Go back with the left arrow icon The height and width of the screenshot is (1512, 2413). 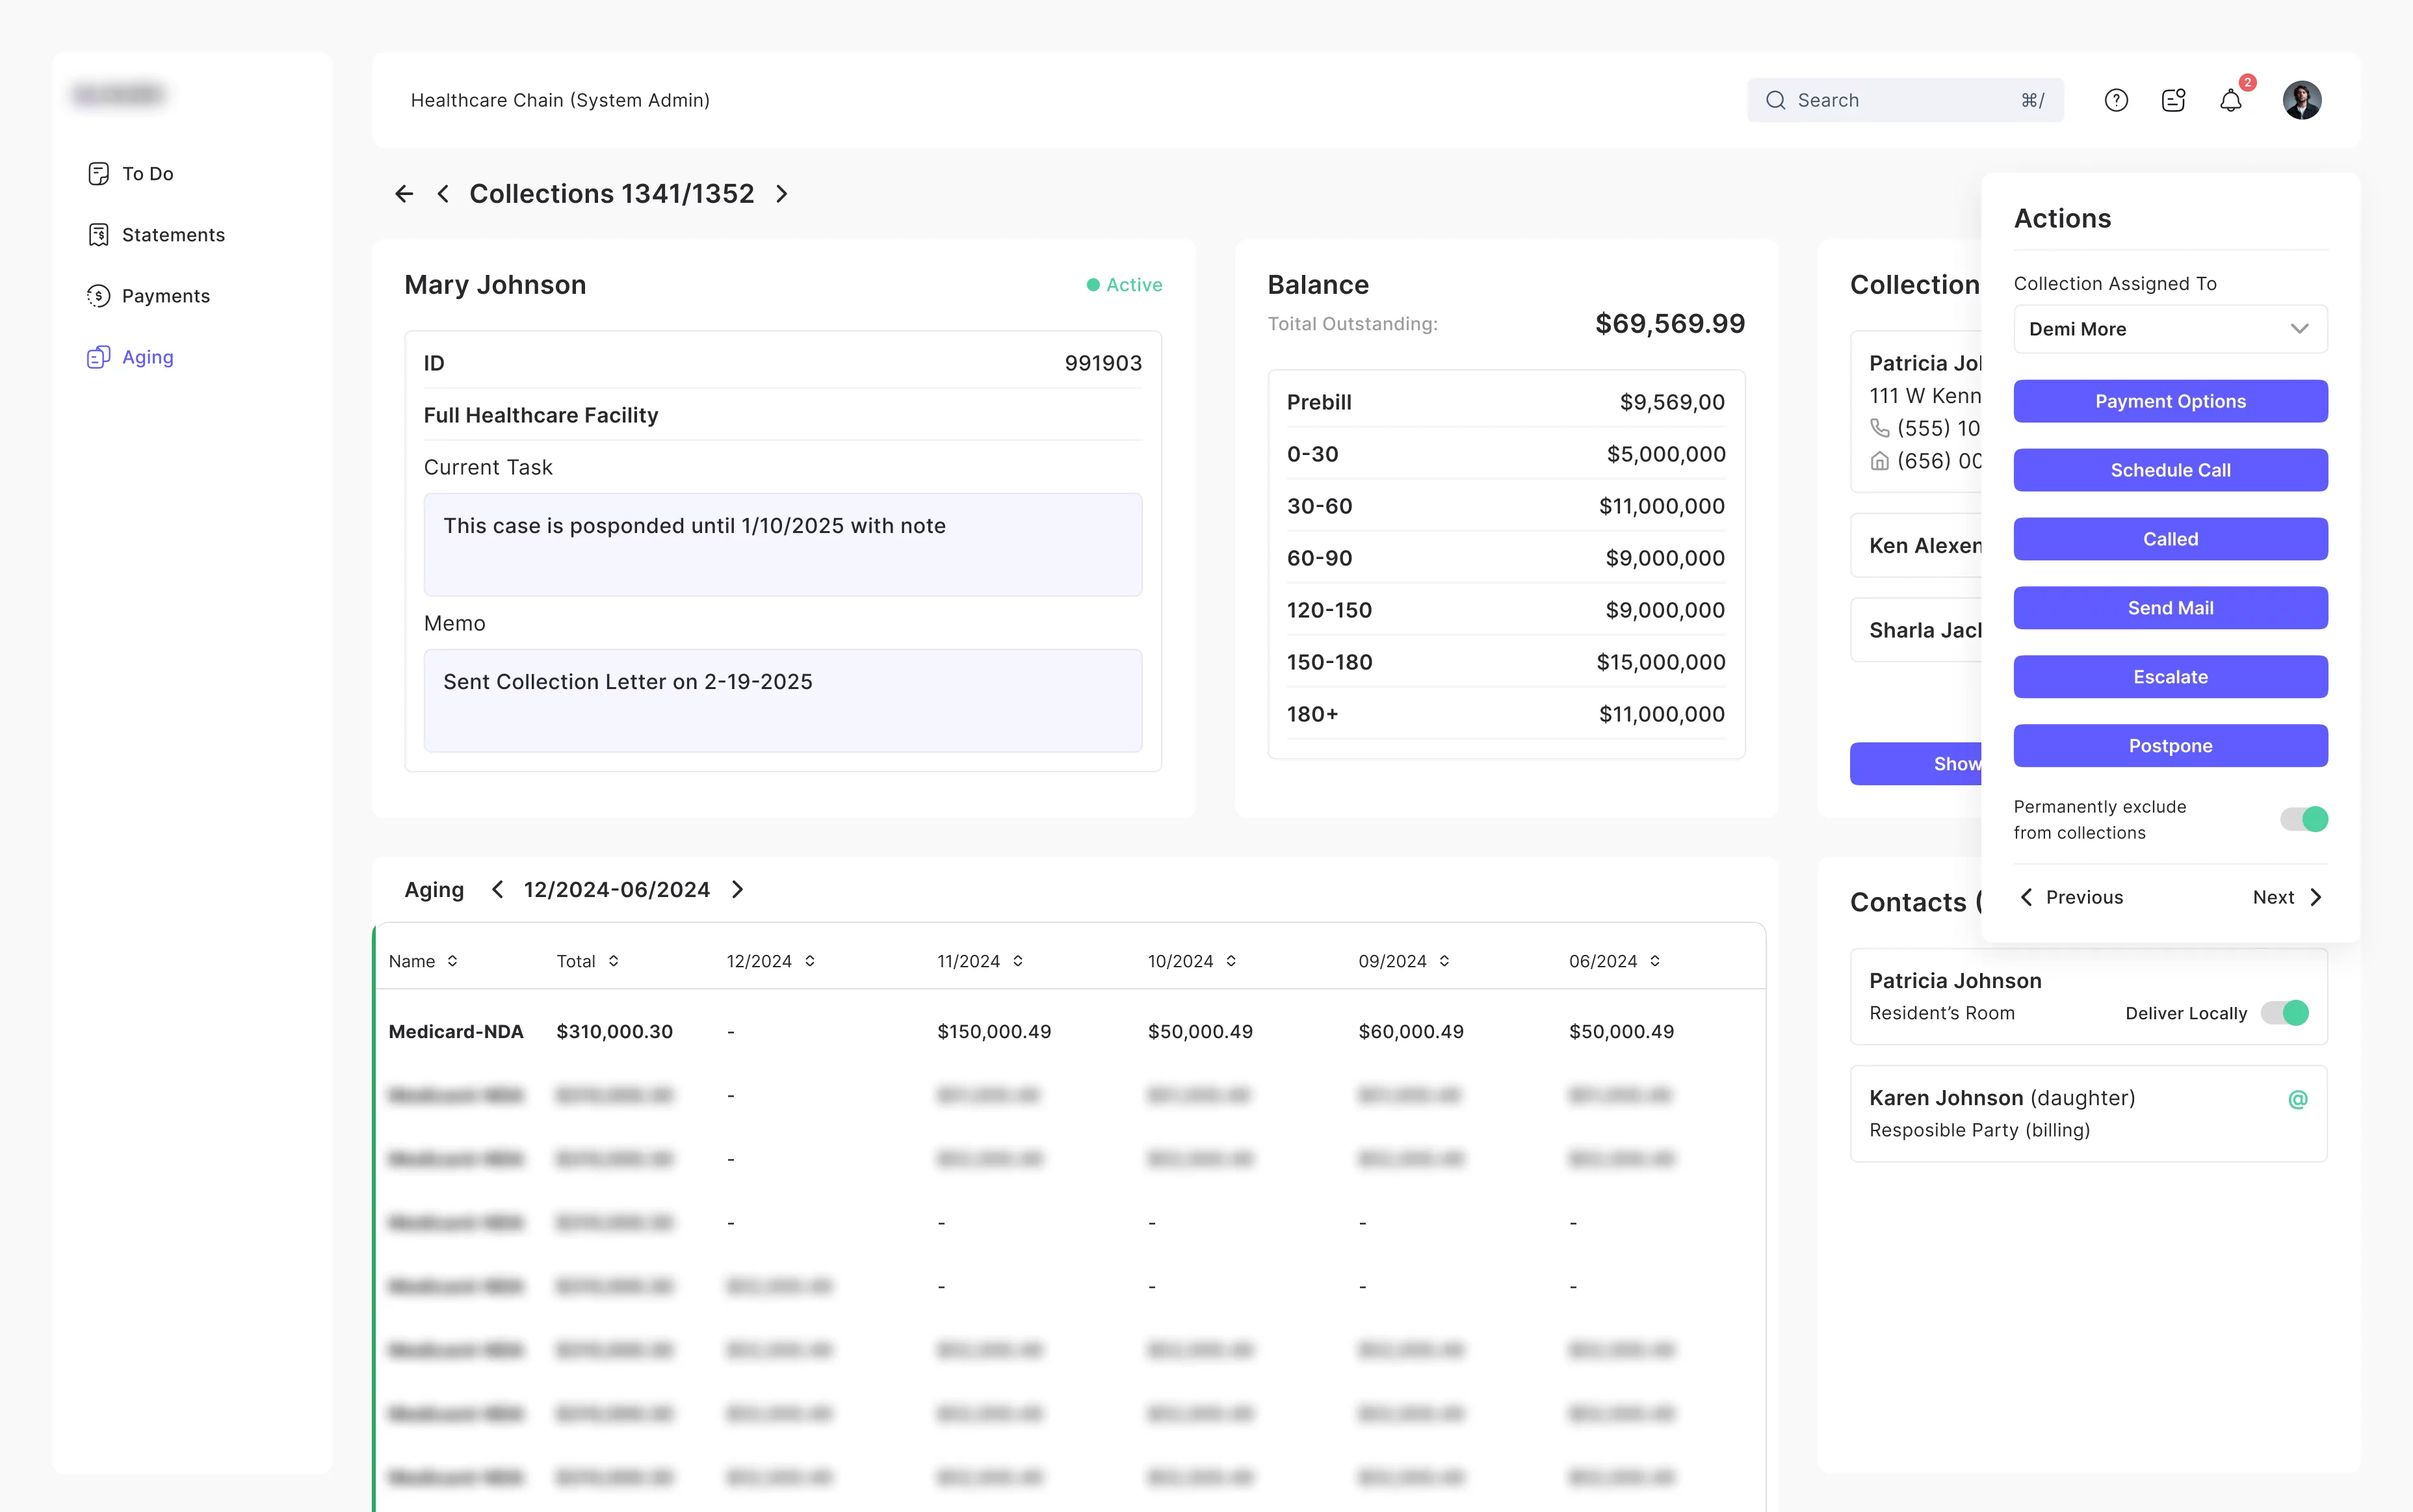tap(404, 194)
